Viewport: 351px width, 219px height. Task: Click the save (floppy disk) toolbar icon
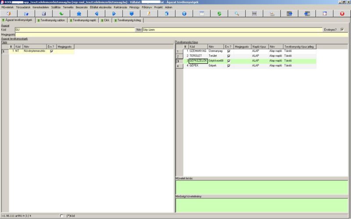tap(43, 14)
